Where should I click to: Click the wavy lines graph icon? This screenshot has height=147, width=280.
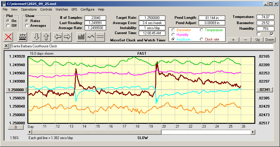[100, 37]
